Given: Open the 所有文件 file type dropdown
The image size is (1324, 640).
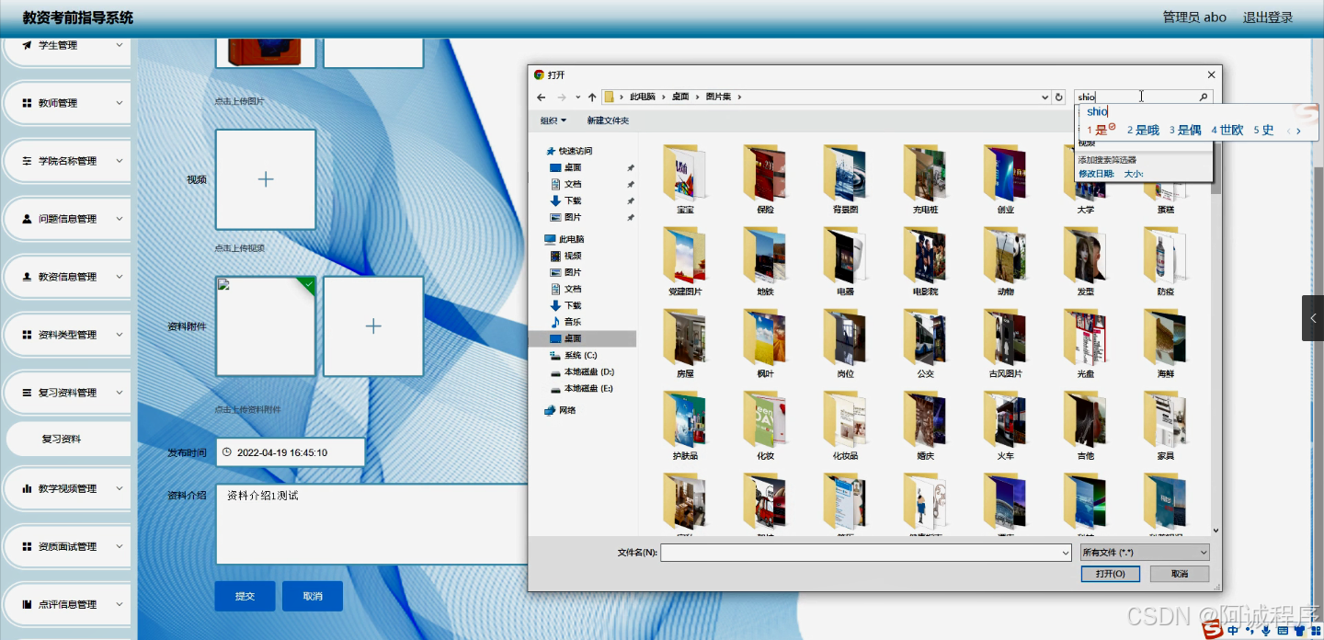Looking at the screenshot, I should point(1145,552).
